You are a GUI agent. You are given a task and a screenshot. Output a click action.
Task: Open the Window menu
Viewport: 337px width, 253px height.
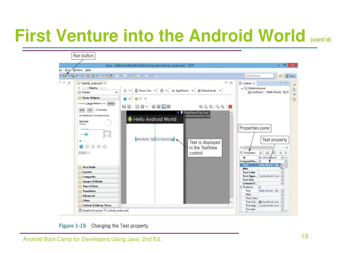78,70
